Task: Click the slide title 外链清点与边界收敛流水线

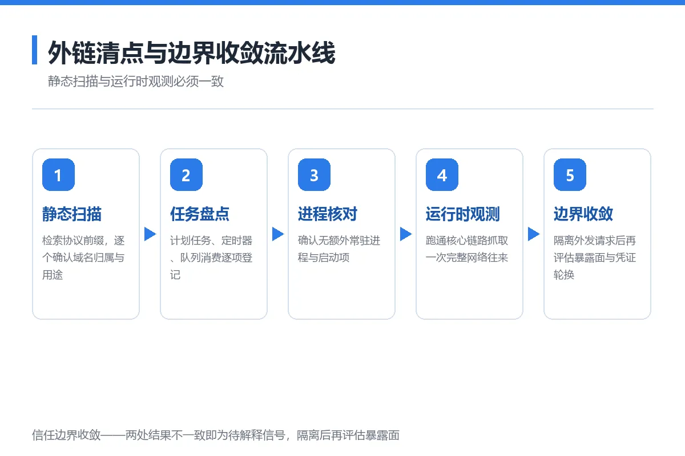Action: (191, 52)
